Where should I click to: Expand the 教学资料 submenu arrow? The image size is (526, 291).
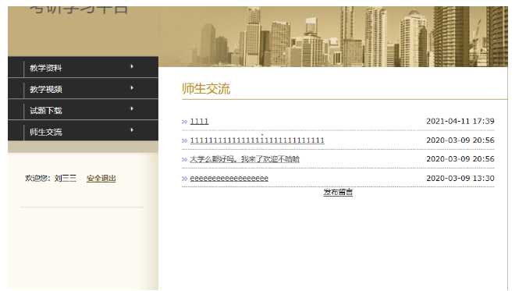[x=132, y=67]
